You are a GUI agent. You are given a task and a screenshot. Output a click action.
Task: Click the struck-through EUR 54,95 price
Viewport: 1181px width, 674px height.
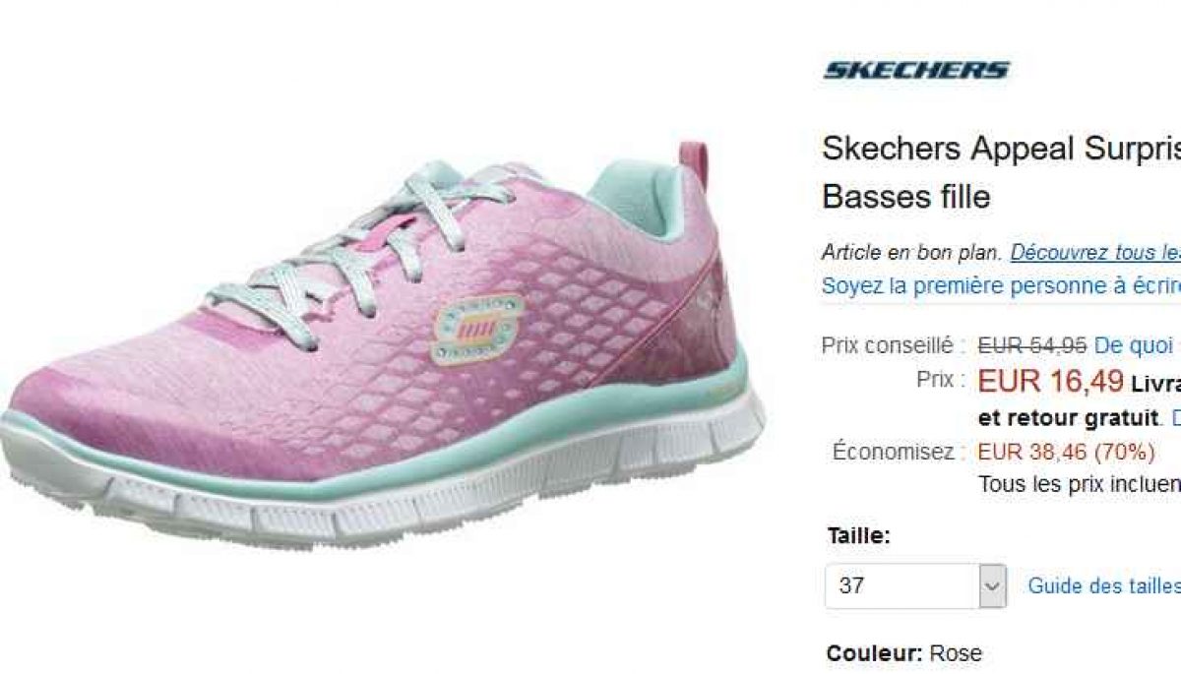[x=1031, y=345]
